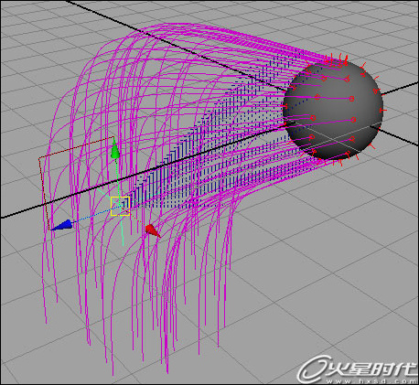419x385 pixels.
Task: Select the gray sphere object
Action: [x=333, y=111]
